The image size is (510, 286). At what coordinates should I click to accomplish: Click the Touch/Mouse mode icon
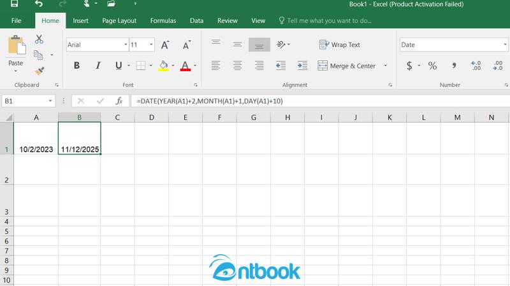(x=87, y=4)
